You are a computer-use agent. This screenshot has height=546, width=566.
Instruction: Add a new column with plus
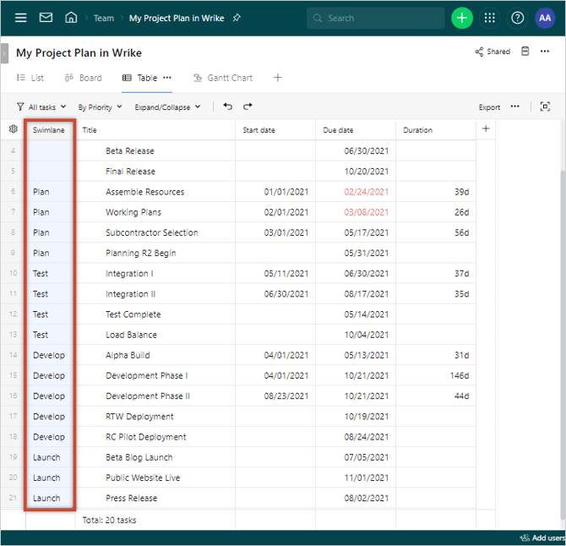coord(486,129)
